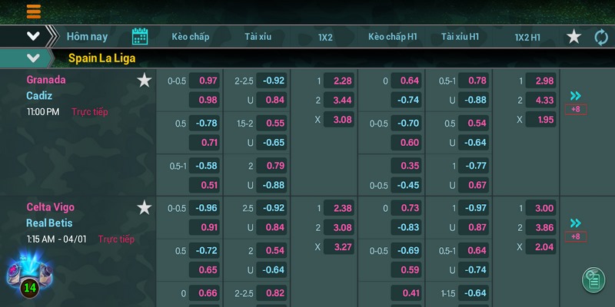Pick first-half handicap odds 0.35
Image resolution: width=615 pixels, height=307 pixels.
407,166
